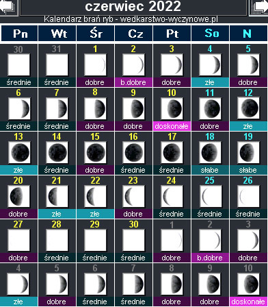Click moon phase icon for June 10
268x307 pixels.
tap(172, 109)
